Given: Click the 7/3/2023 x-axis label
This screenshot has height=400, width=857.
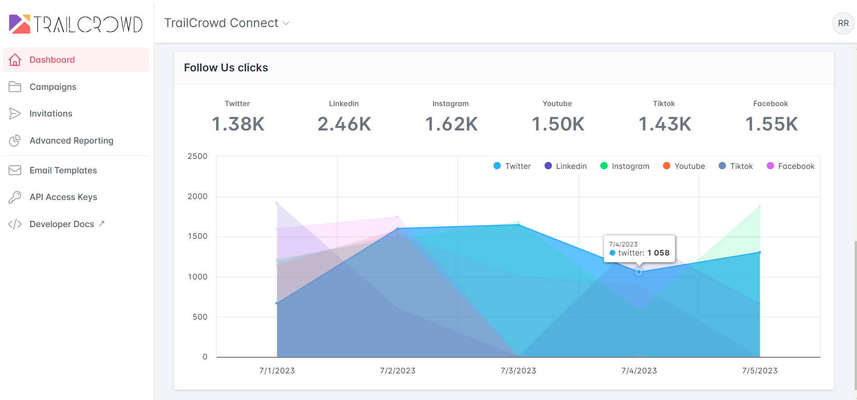Looking at the screenshot, I should (518, 371).
